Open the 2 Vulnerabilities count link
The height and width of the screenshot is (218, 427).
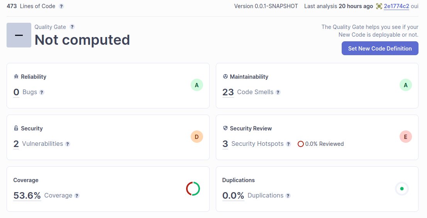click(16, 144)
